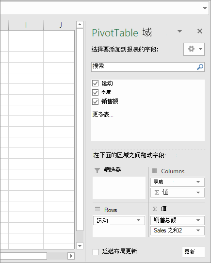This screenshot has width=211, height=263.
Task: Click the Rows area icon
Action: pyautogui.click(x=97, y=209)
